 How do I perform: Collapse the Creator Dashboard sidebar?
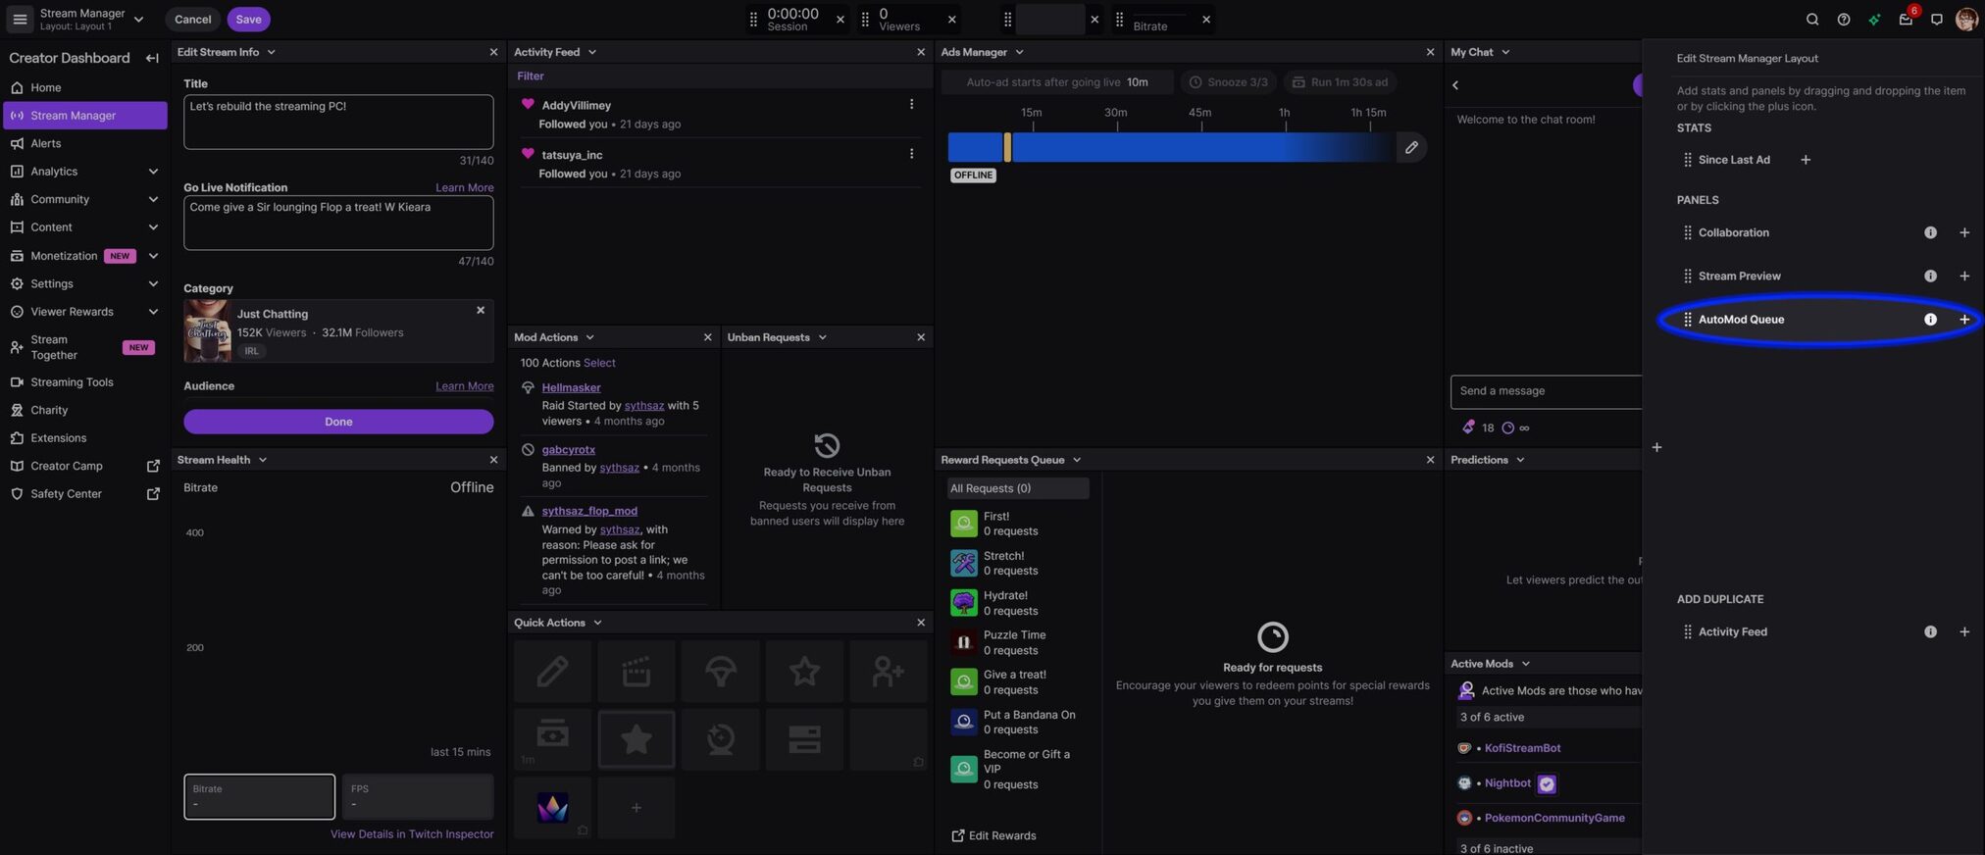tap(152, 58)
